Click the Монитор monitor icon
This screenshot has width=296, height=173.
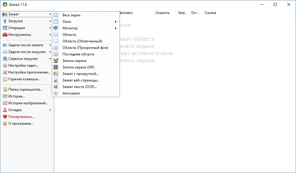pos(56,28)
